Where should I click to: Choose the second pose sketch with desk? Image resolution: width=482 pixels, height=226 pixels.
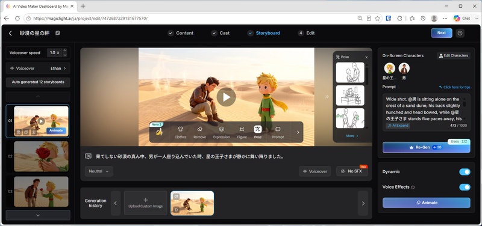tap(350, 96)
